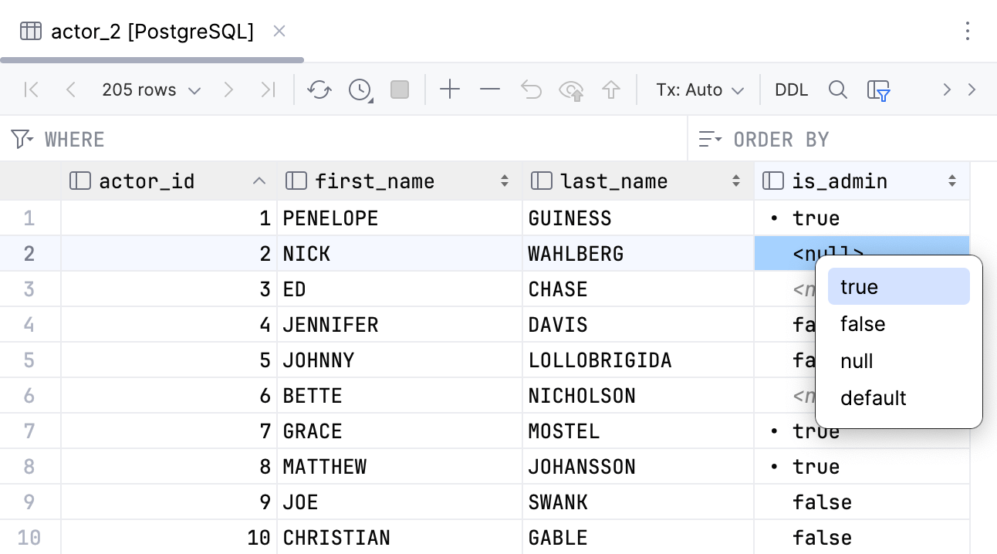Open the Tx: Auto transaction dropdown
This screenshot has height=554, width=997.
pos(698,90)
